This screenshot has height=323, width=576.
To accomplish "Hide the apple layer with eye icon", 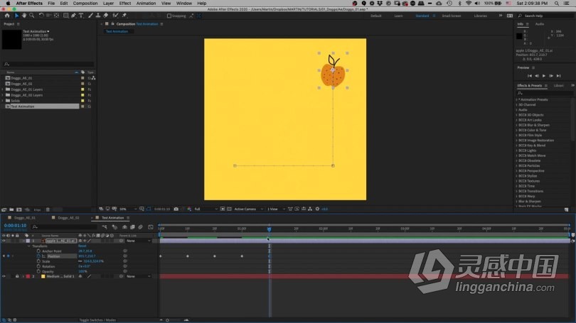I will click(4, 241).
